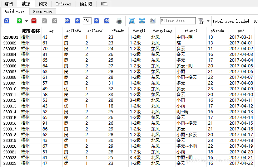
Task: Refresh the table data
Action: click(7, 21)
